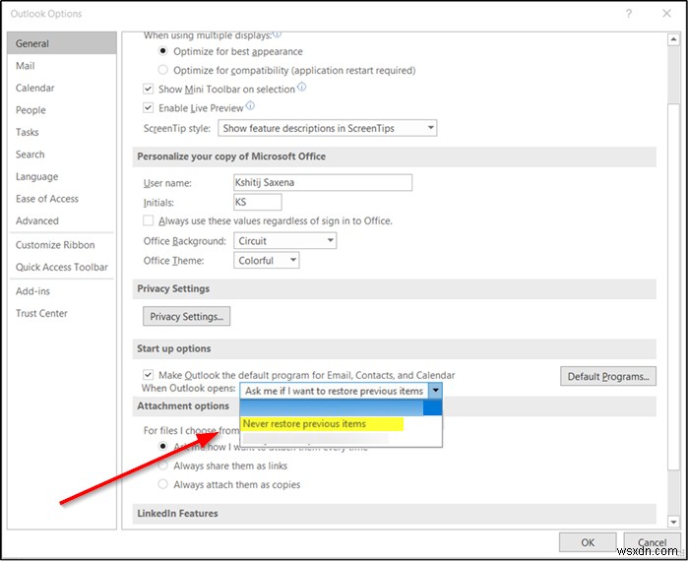This screenshot has width=689, height=561.
Task: Open the Advanced category
Action: point(62,220)
